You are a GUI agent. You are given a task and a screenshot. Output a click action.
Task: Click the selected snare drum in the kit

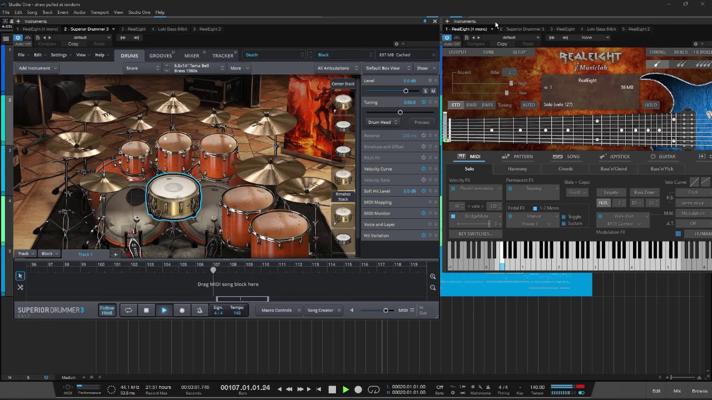[173, 196]
